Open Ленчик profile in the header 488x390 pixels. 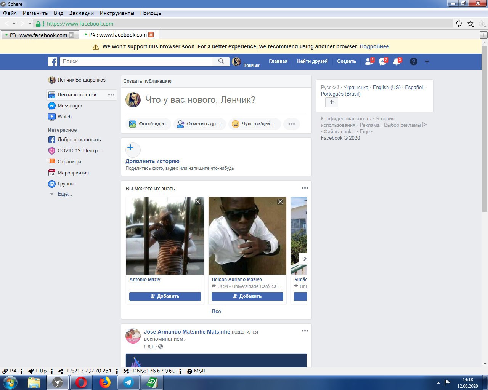pos(246,62)
